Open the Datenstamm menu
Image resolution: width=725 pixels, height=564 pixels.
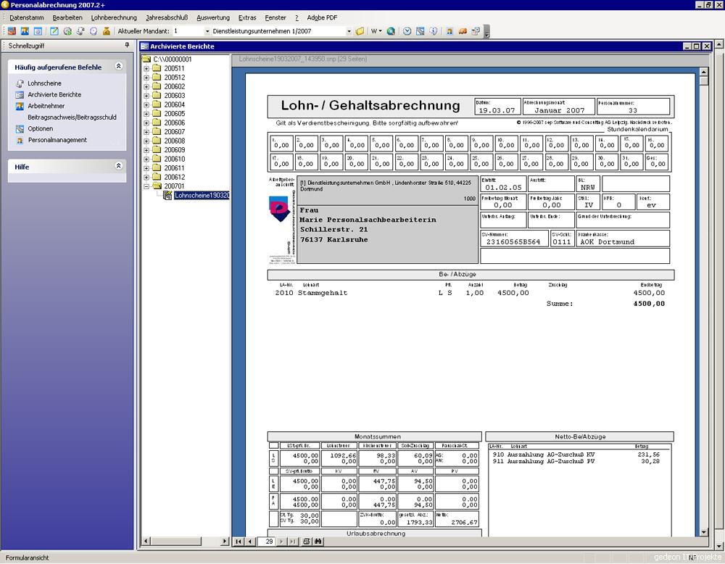pyautogui.click(x=26, y=17)
